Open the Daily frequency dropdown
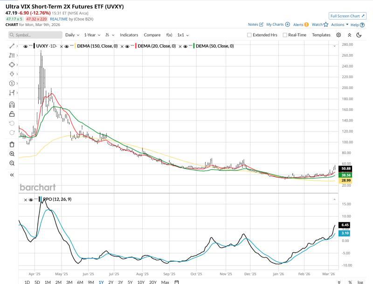 click(x=72, y=35)
